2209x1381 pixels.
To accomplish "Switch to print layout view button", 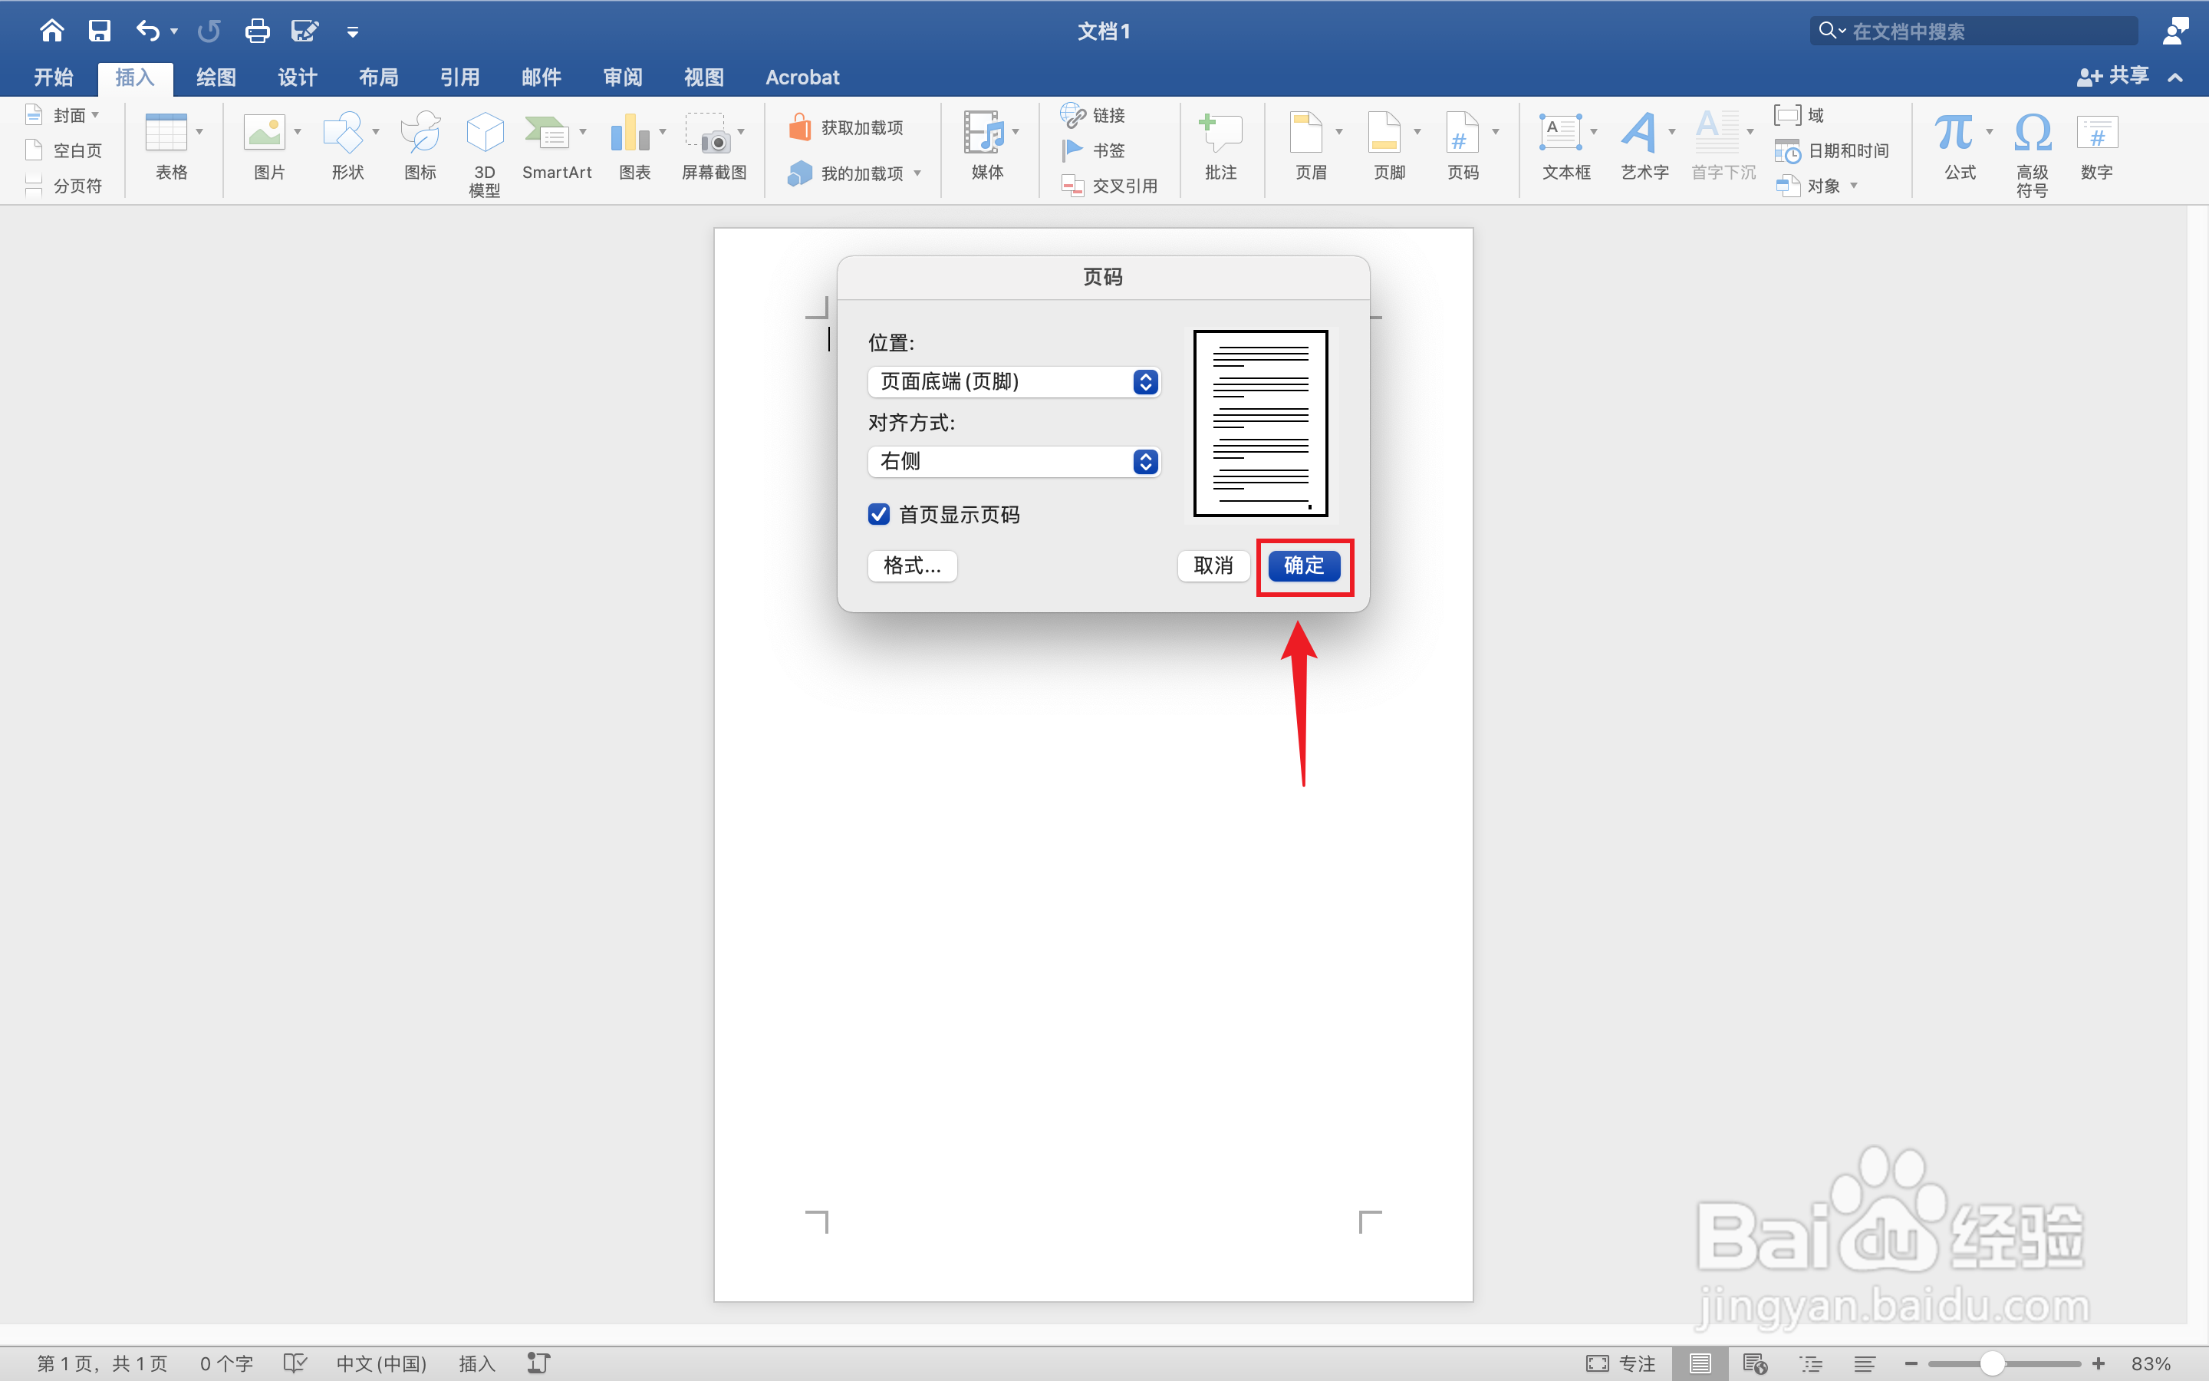I will click(x=1700, y=1363).
